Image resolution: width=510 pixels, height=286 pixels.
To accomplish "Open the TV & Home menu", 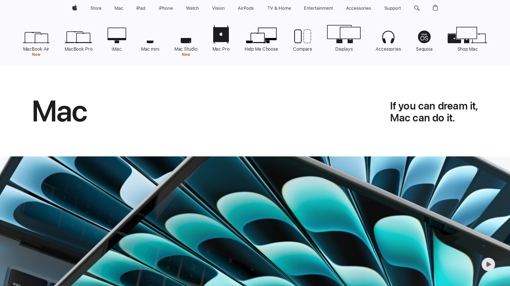I will [279, 8].
